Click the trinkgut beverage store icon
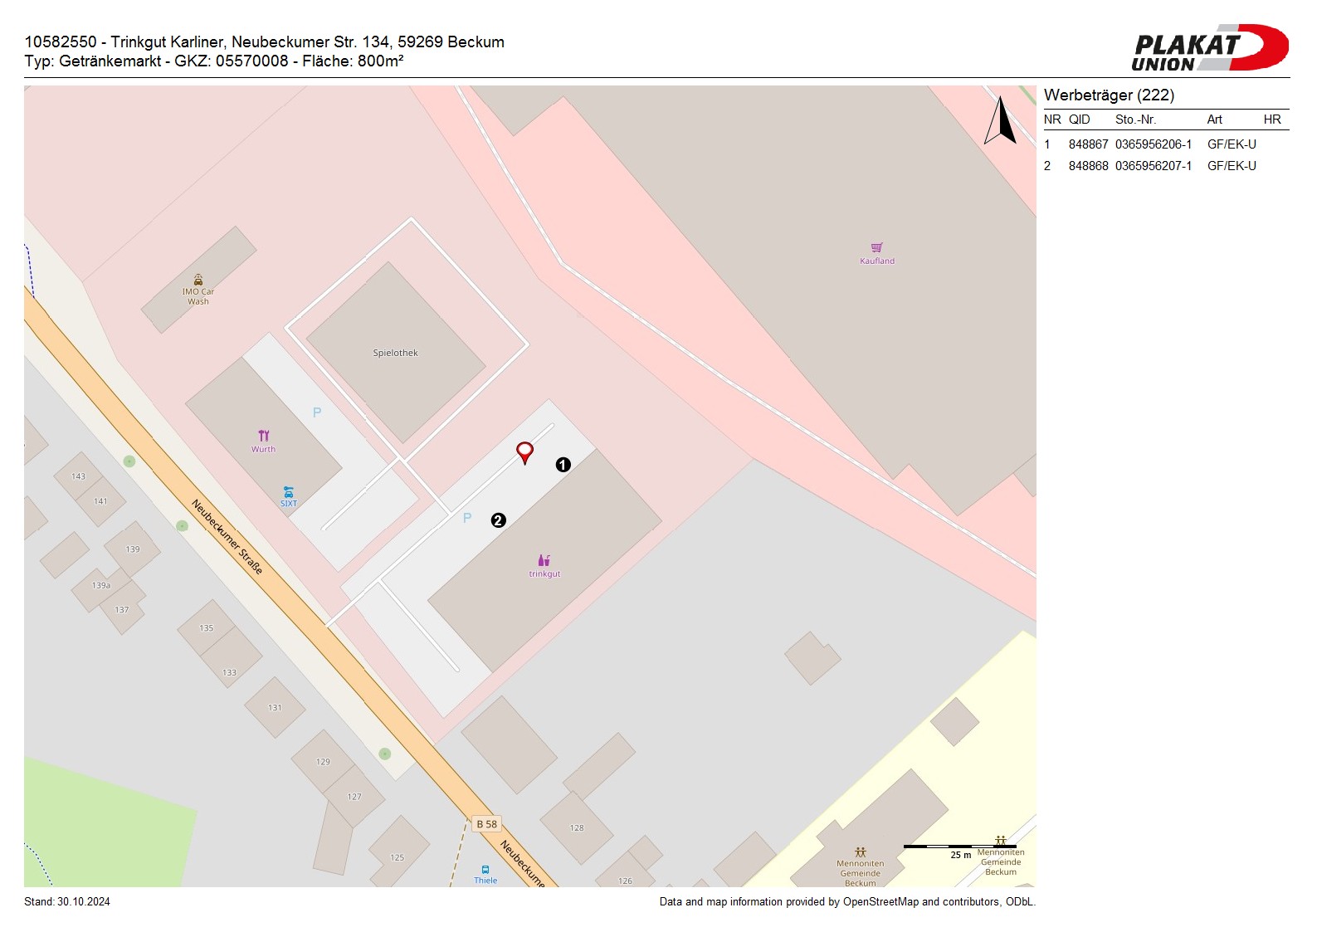 pos(544,560)
